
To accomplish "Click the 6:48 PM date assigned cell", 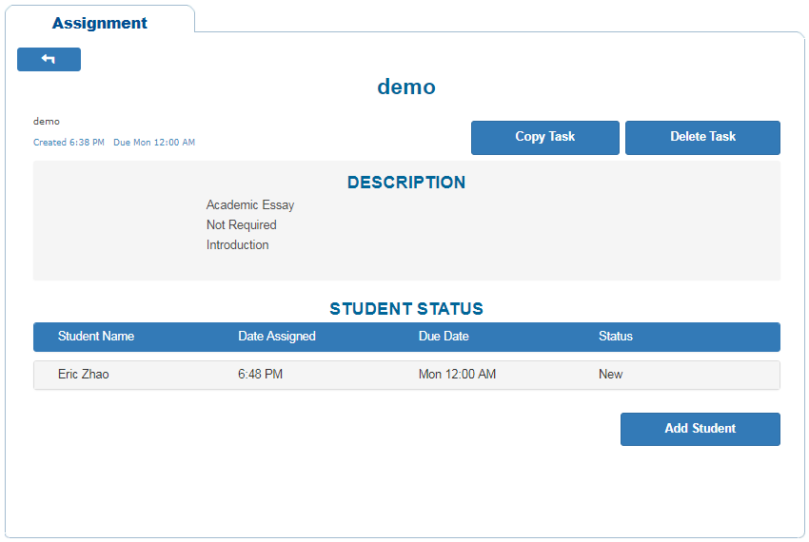I will (x=260, y=375).
